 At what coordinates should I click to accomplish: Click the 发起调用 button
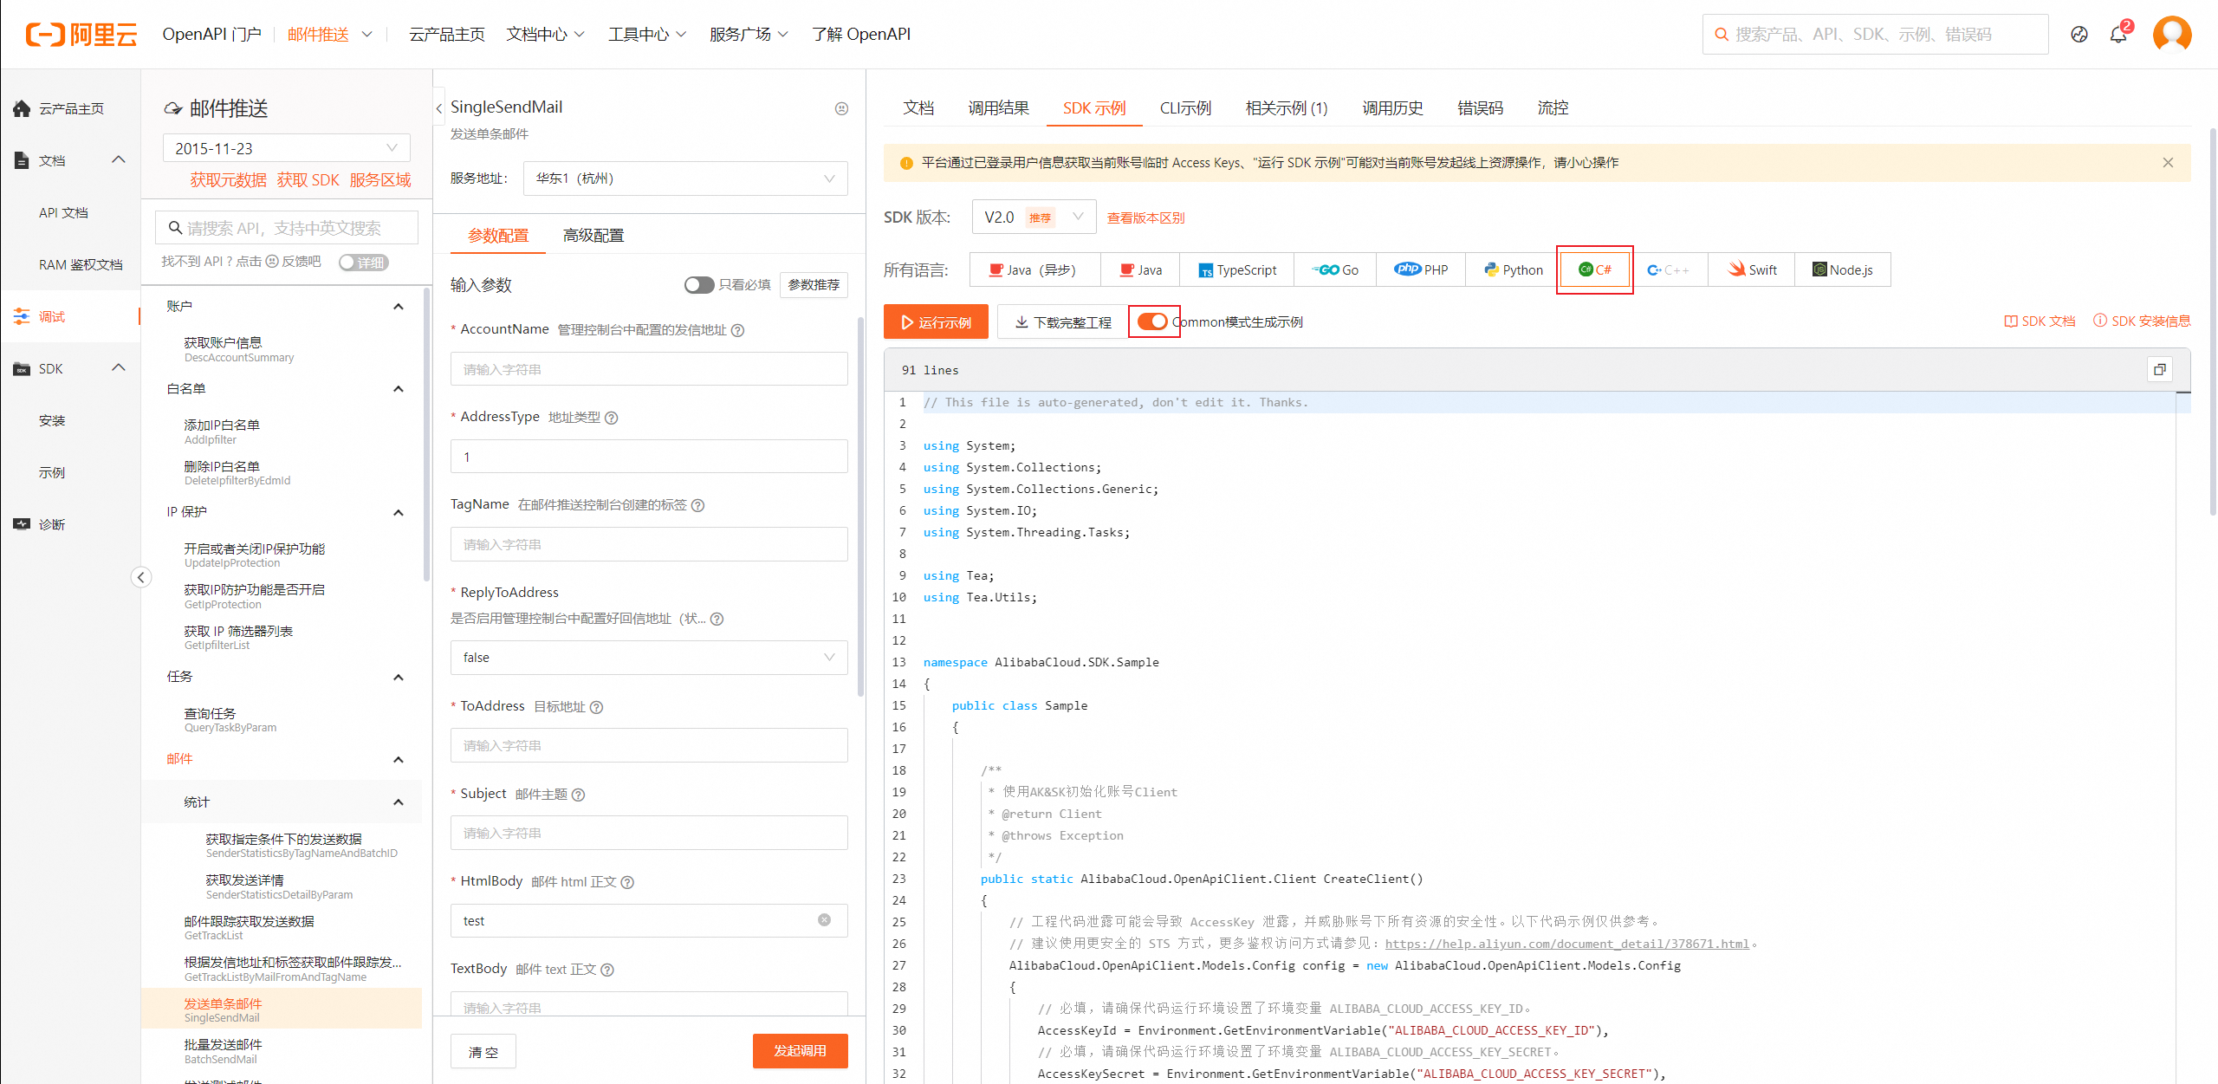point(799,1051)
